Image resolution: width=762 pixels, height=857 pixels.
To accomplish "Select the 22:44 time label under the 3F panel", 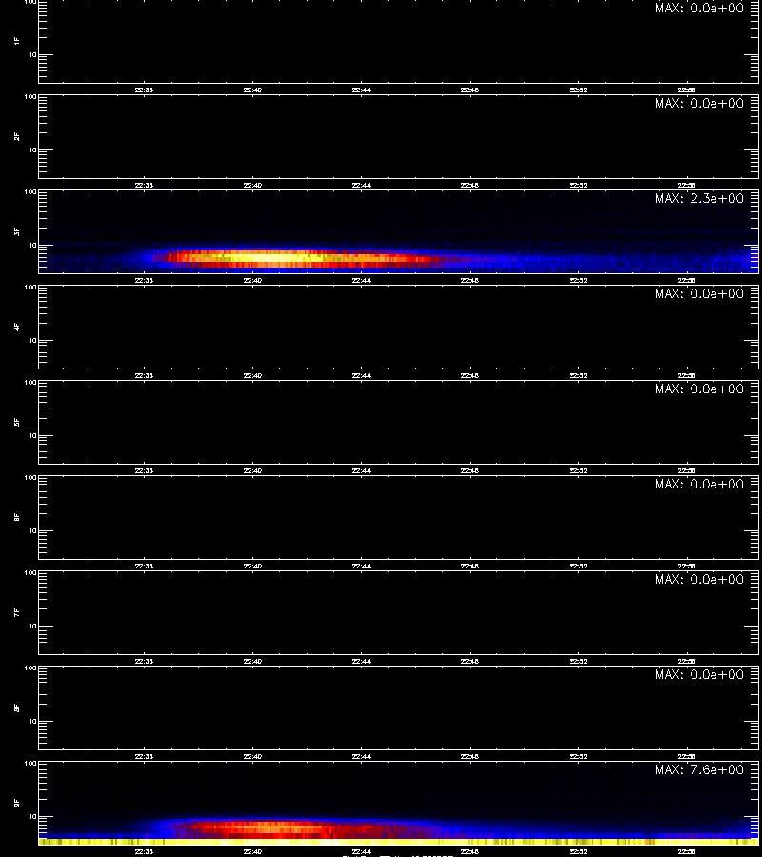I will [x=361, y=280].
